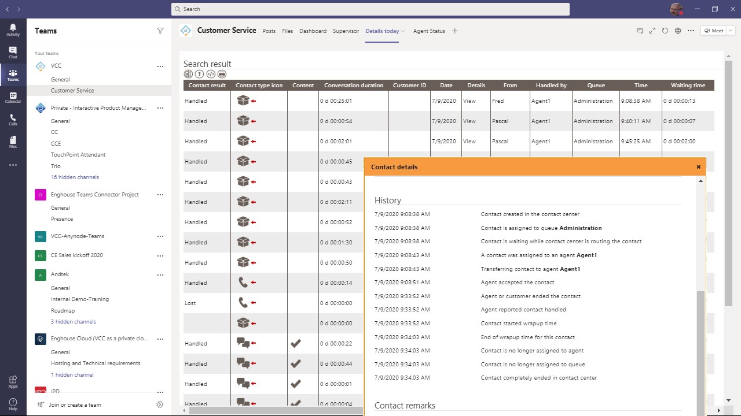Expand 1 hidden channel under Enghouse Cloud
741x416 pixels.
point(72,375)
